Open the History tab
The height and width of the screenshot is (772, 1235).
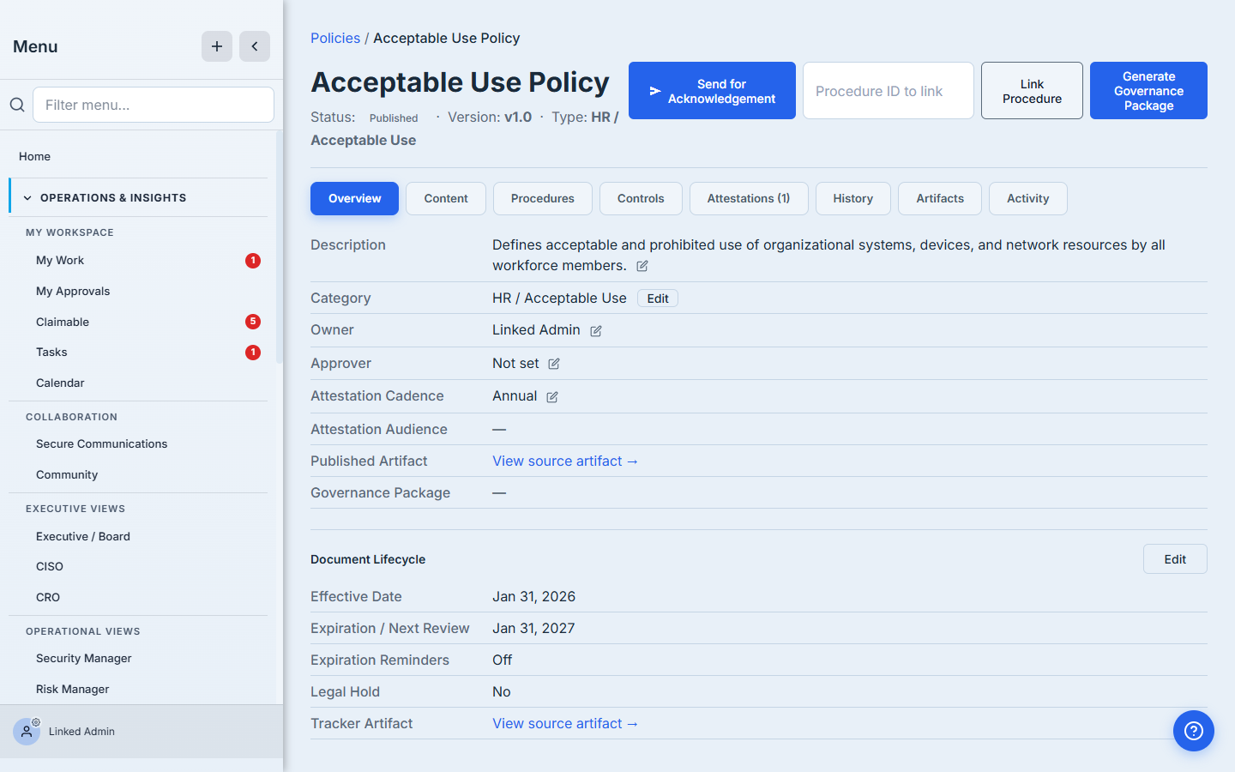pos(853,198)
